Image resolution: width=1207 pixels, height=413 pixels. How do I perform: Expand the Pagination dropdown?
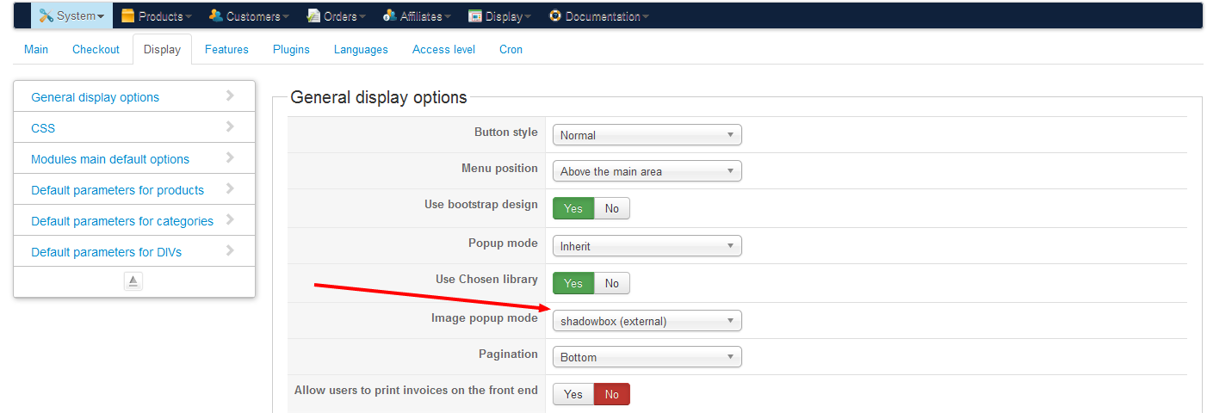[647, 357]
